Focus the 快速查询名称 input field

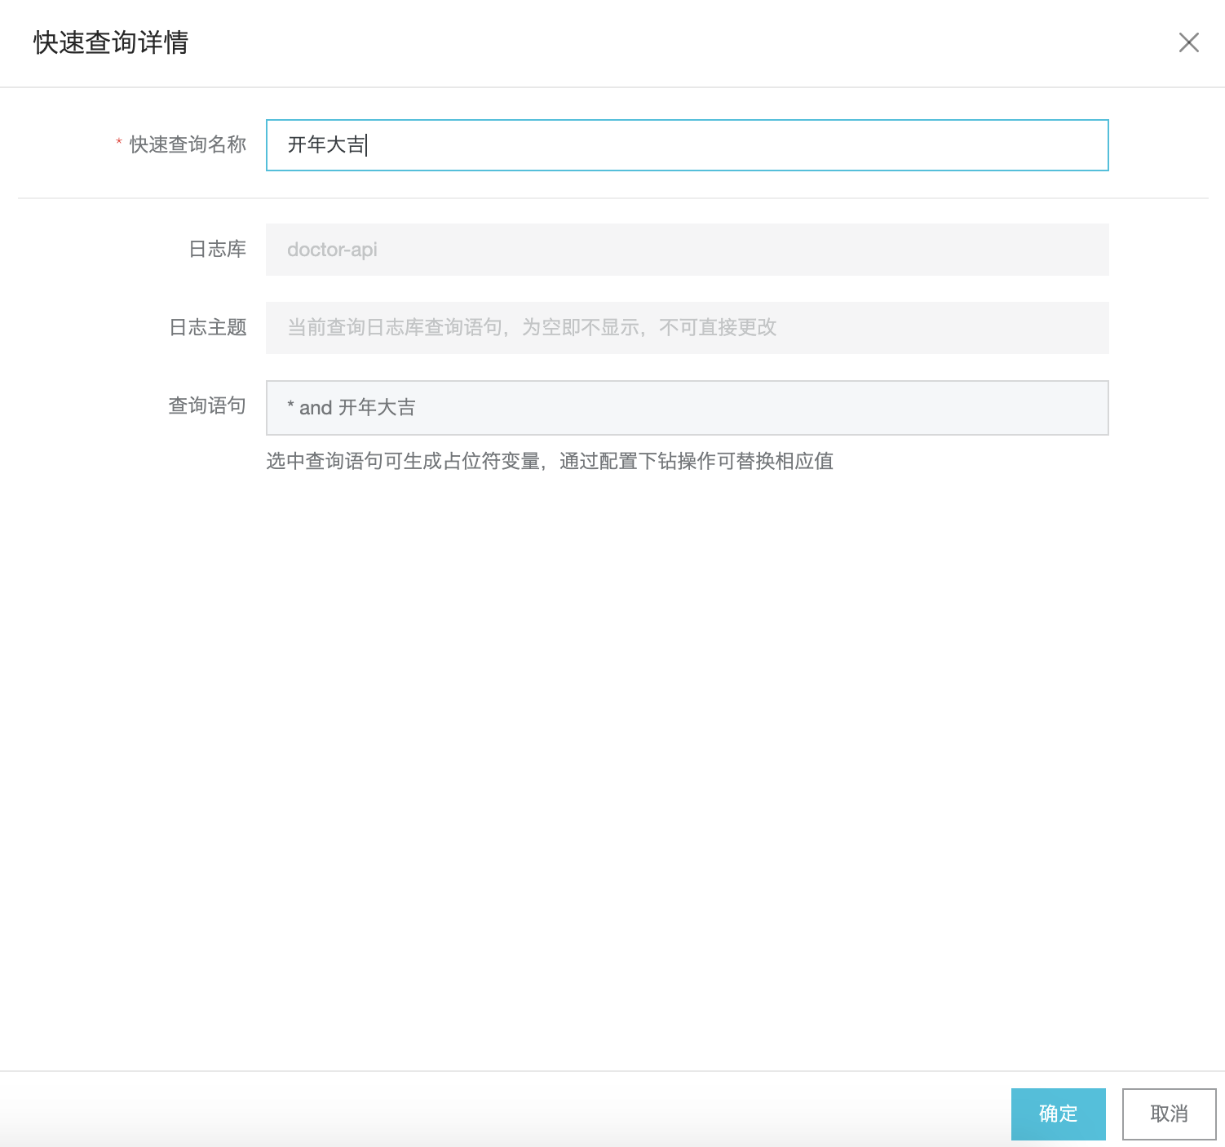coord(687,145)
